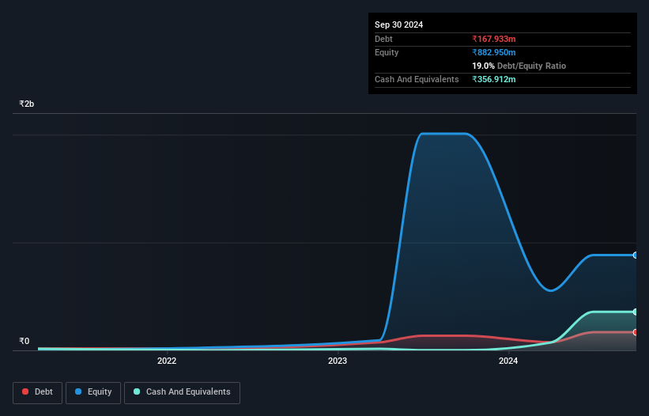
Task: Click the Sep 30 2024 tooltip date
Action: coord(398,25)
